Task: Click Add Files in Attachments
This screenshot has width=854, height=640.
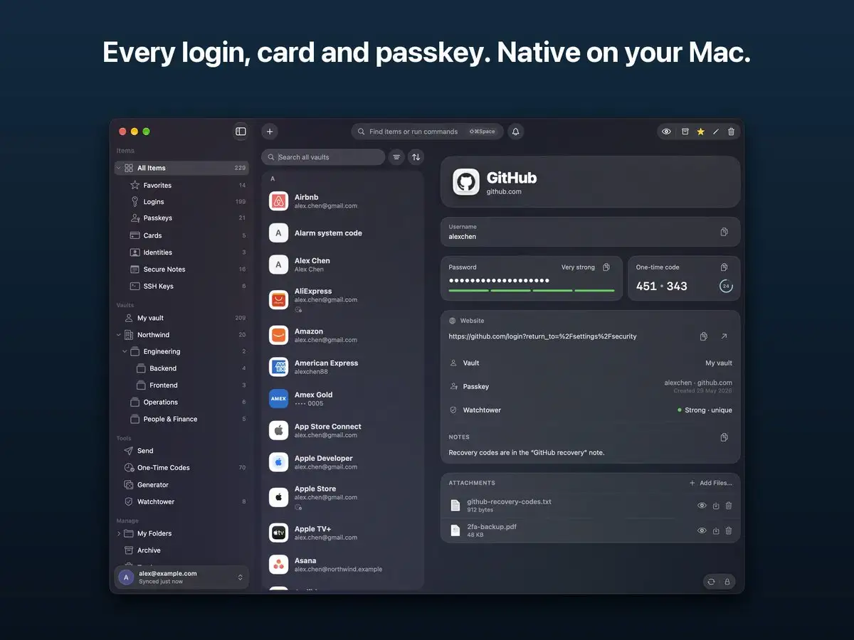Action: point(711,483)
